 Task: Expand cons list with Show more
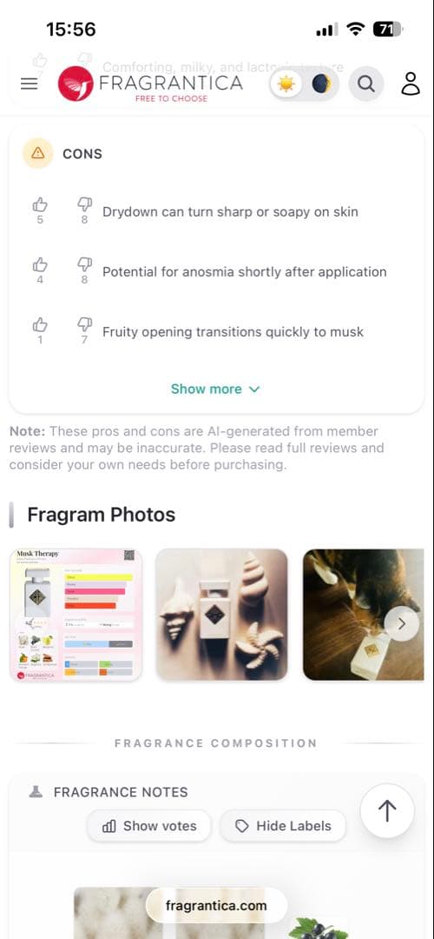pyautogui.click(x=215, y=390)
